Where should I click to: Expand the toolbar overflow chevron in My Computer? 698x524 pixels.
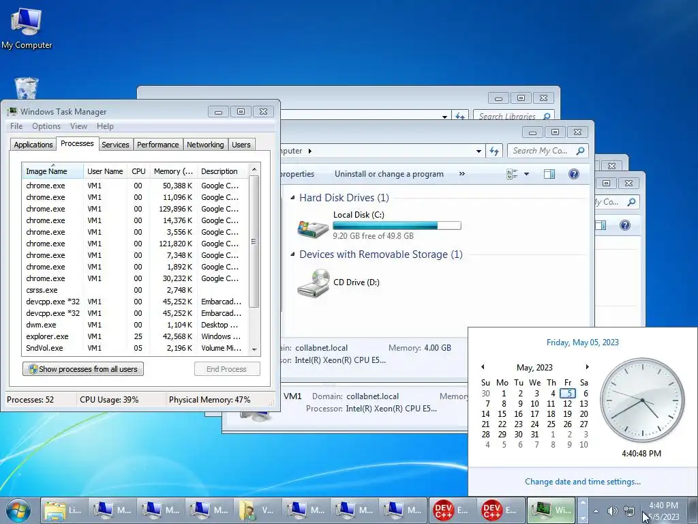tap(462, 174)
